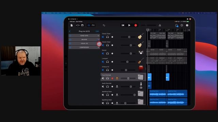
Task: Open the window title dropdown arrow
Action: pyautogui.click(x=77, y=19)
